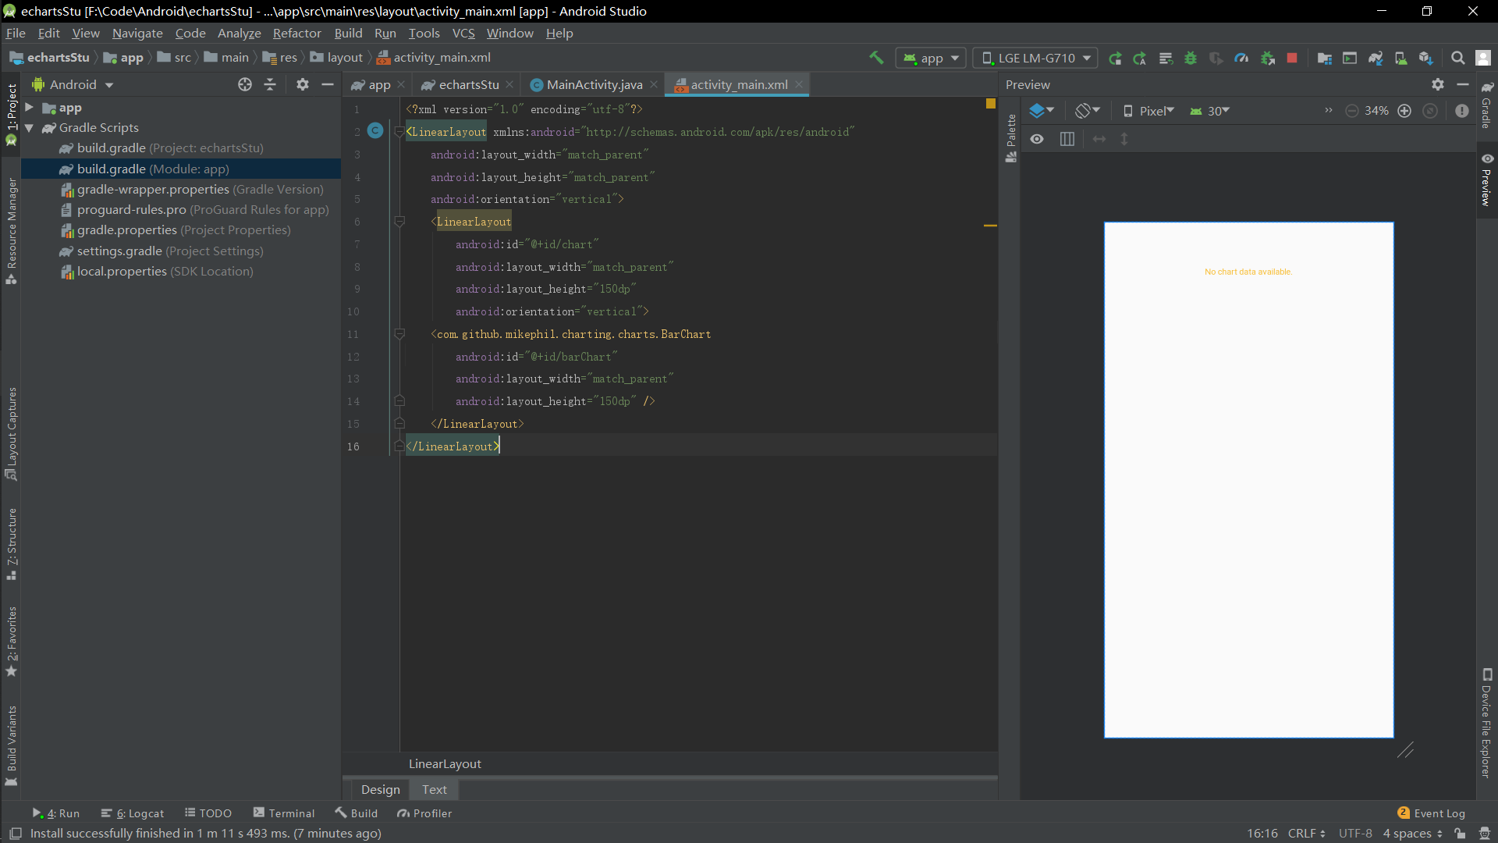Toggle the Project tool window tab
Screen dimensions: 1498x843
point(11,115)
